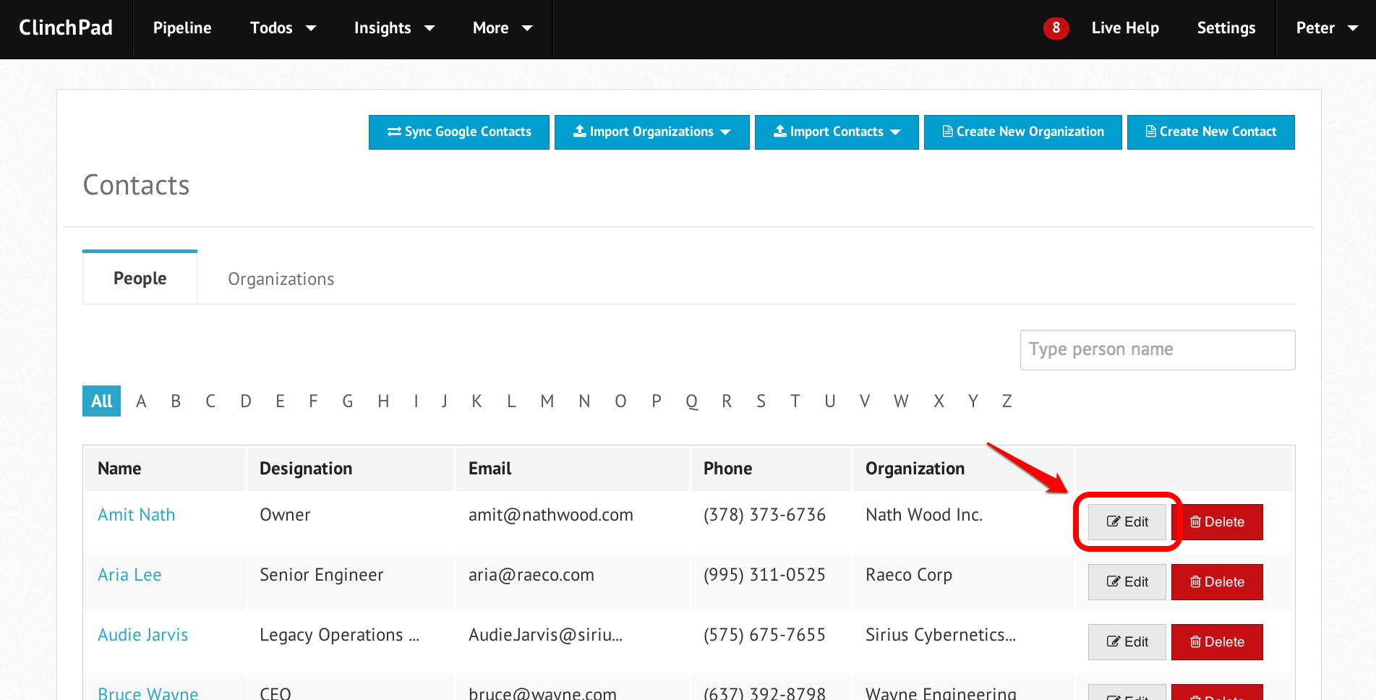Open the ClinchPad home logo
The width and height of the screenshot is (1376, 700).
point(66,28)
